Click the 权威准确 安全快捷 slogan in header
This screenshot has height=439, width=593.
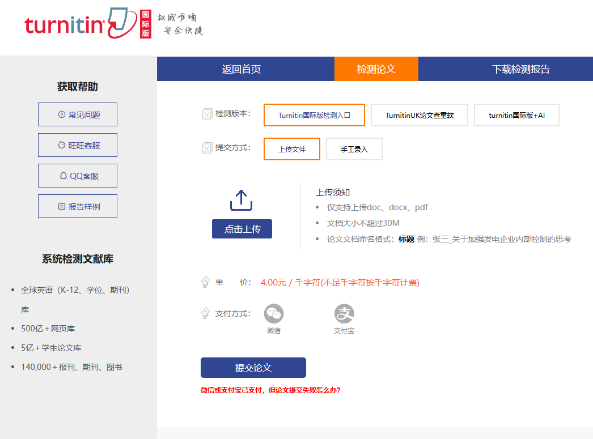click(x=180, y=24)
